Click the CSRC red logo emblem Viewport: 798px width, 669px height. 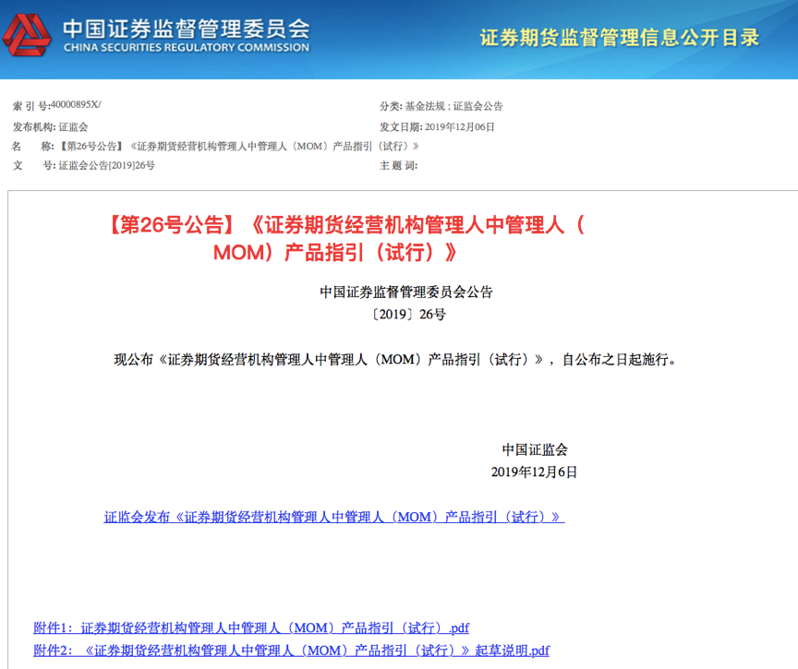coord(27,34)
